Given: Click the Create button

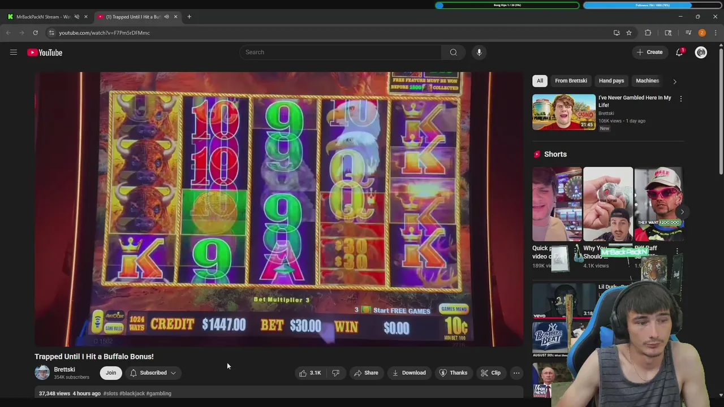Looking at the screenshot, I should coord(649,52).
